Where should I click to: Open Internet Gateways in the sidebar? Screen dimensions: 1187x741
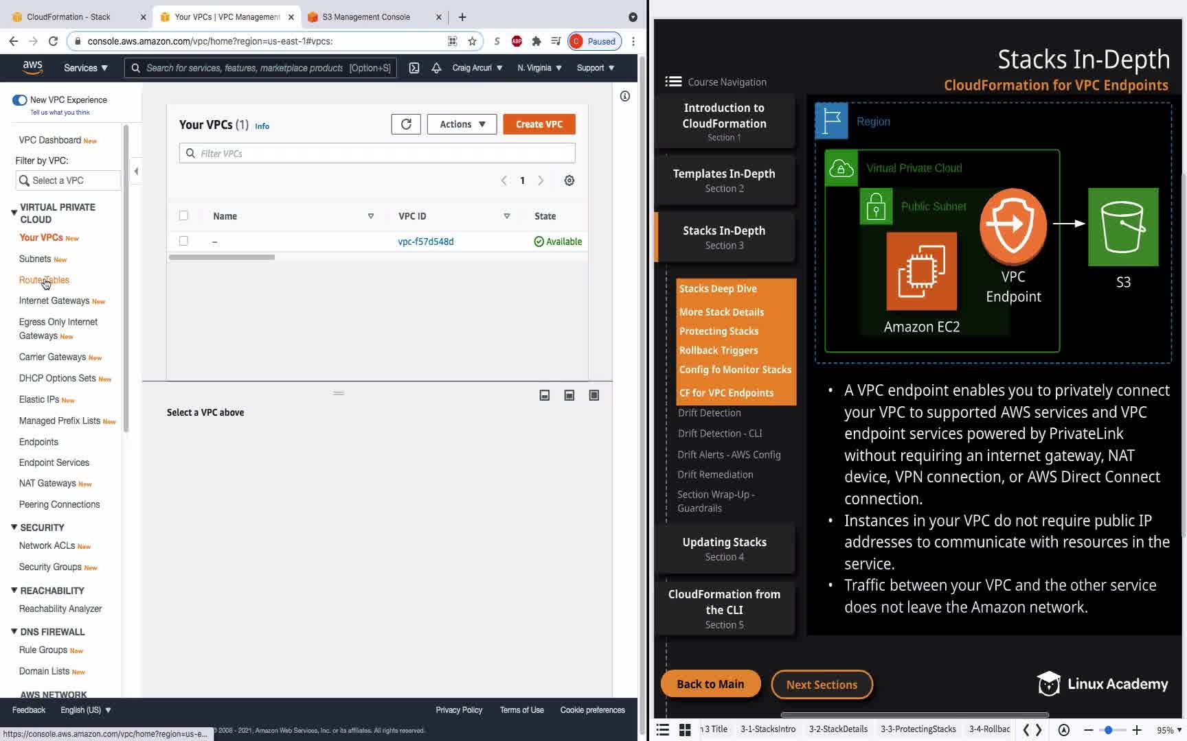[54, 301]
